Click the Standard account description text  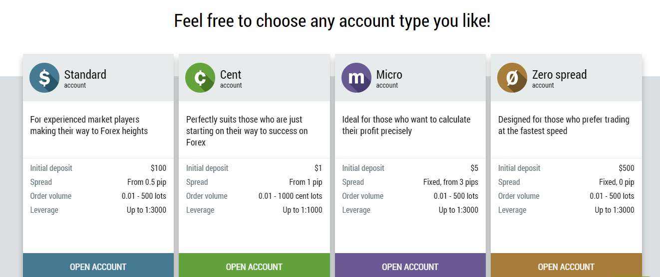tap(89, 125)
